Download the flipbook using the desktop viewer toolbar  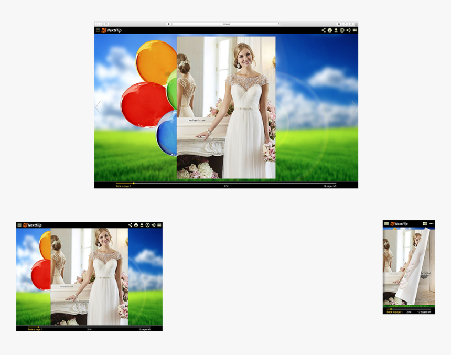point(336,30)
